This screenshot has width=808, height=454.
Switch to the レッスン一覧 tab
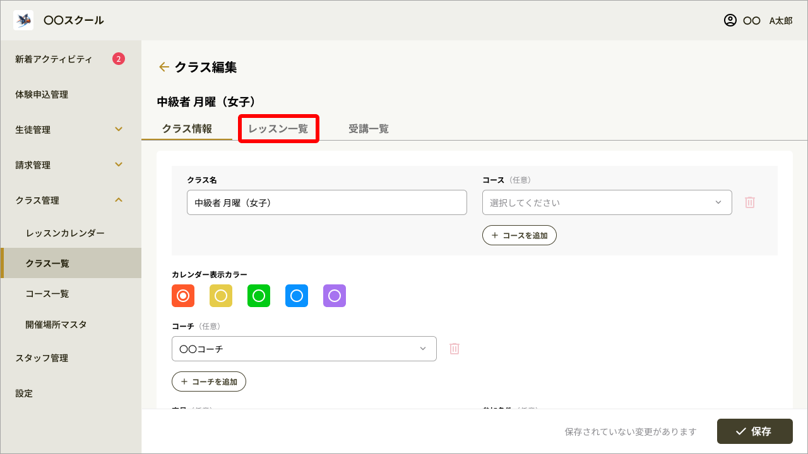point(278,129)
